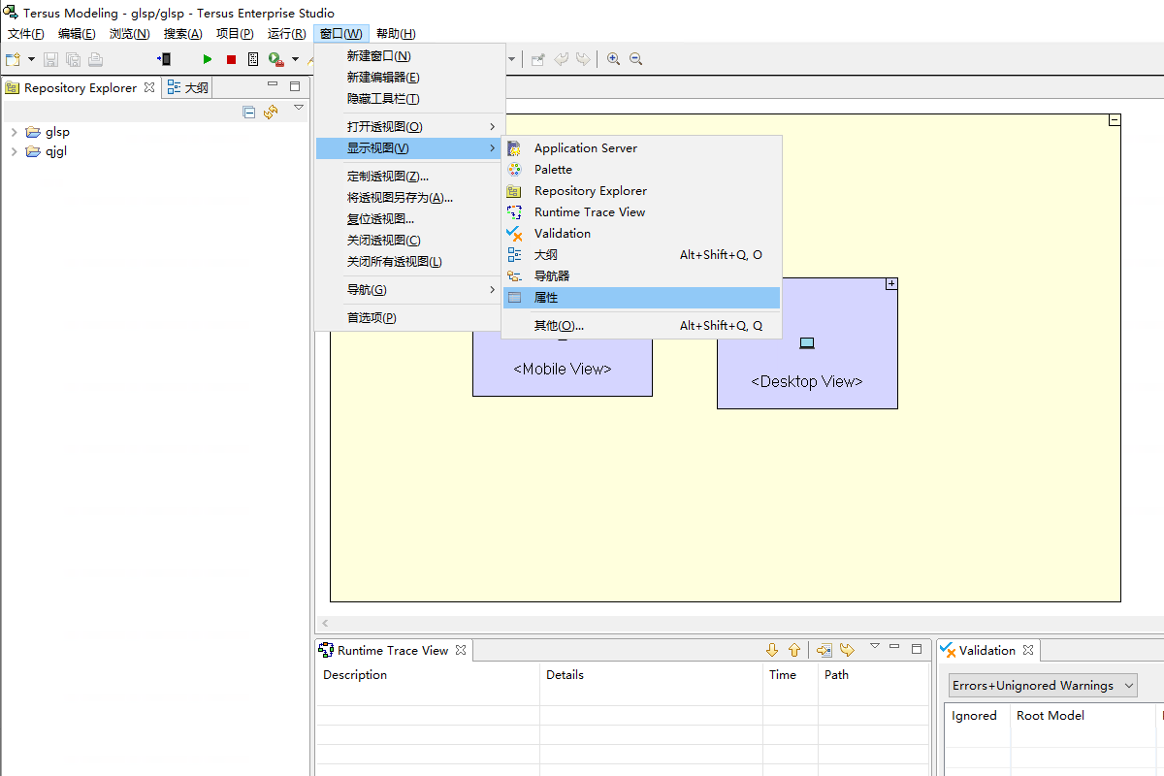Open the 搜索(A) menu
This screenshot has width=1164, height=776.
(x=182, y=34)
